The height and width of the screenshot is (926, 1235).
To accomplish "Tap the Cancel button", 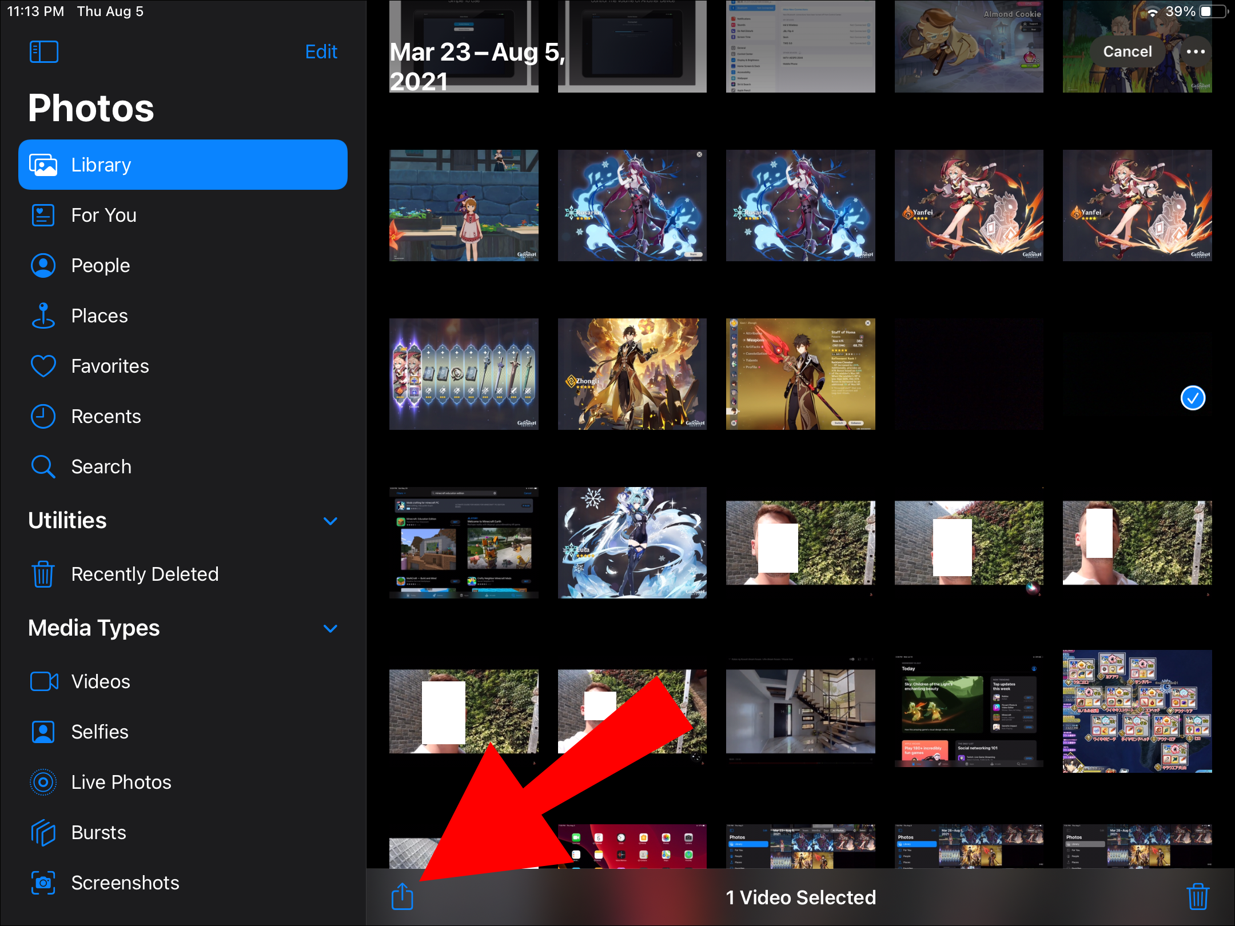I will click(x=1127, y=51).
